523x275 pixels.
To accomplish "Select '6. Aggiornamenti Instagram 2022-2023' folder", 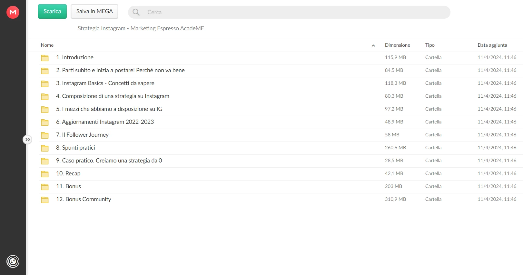I will [105, 122].
